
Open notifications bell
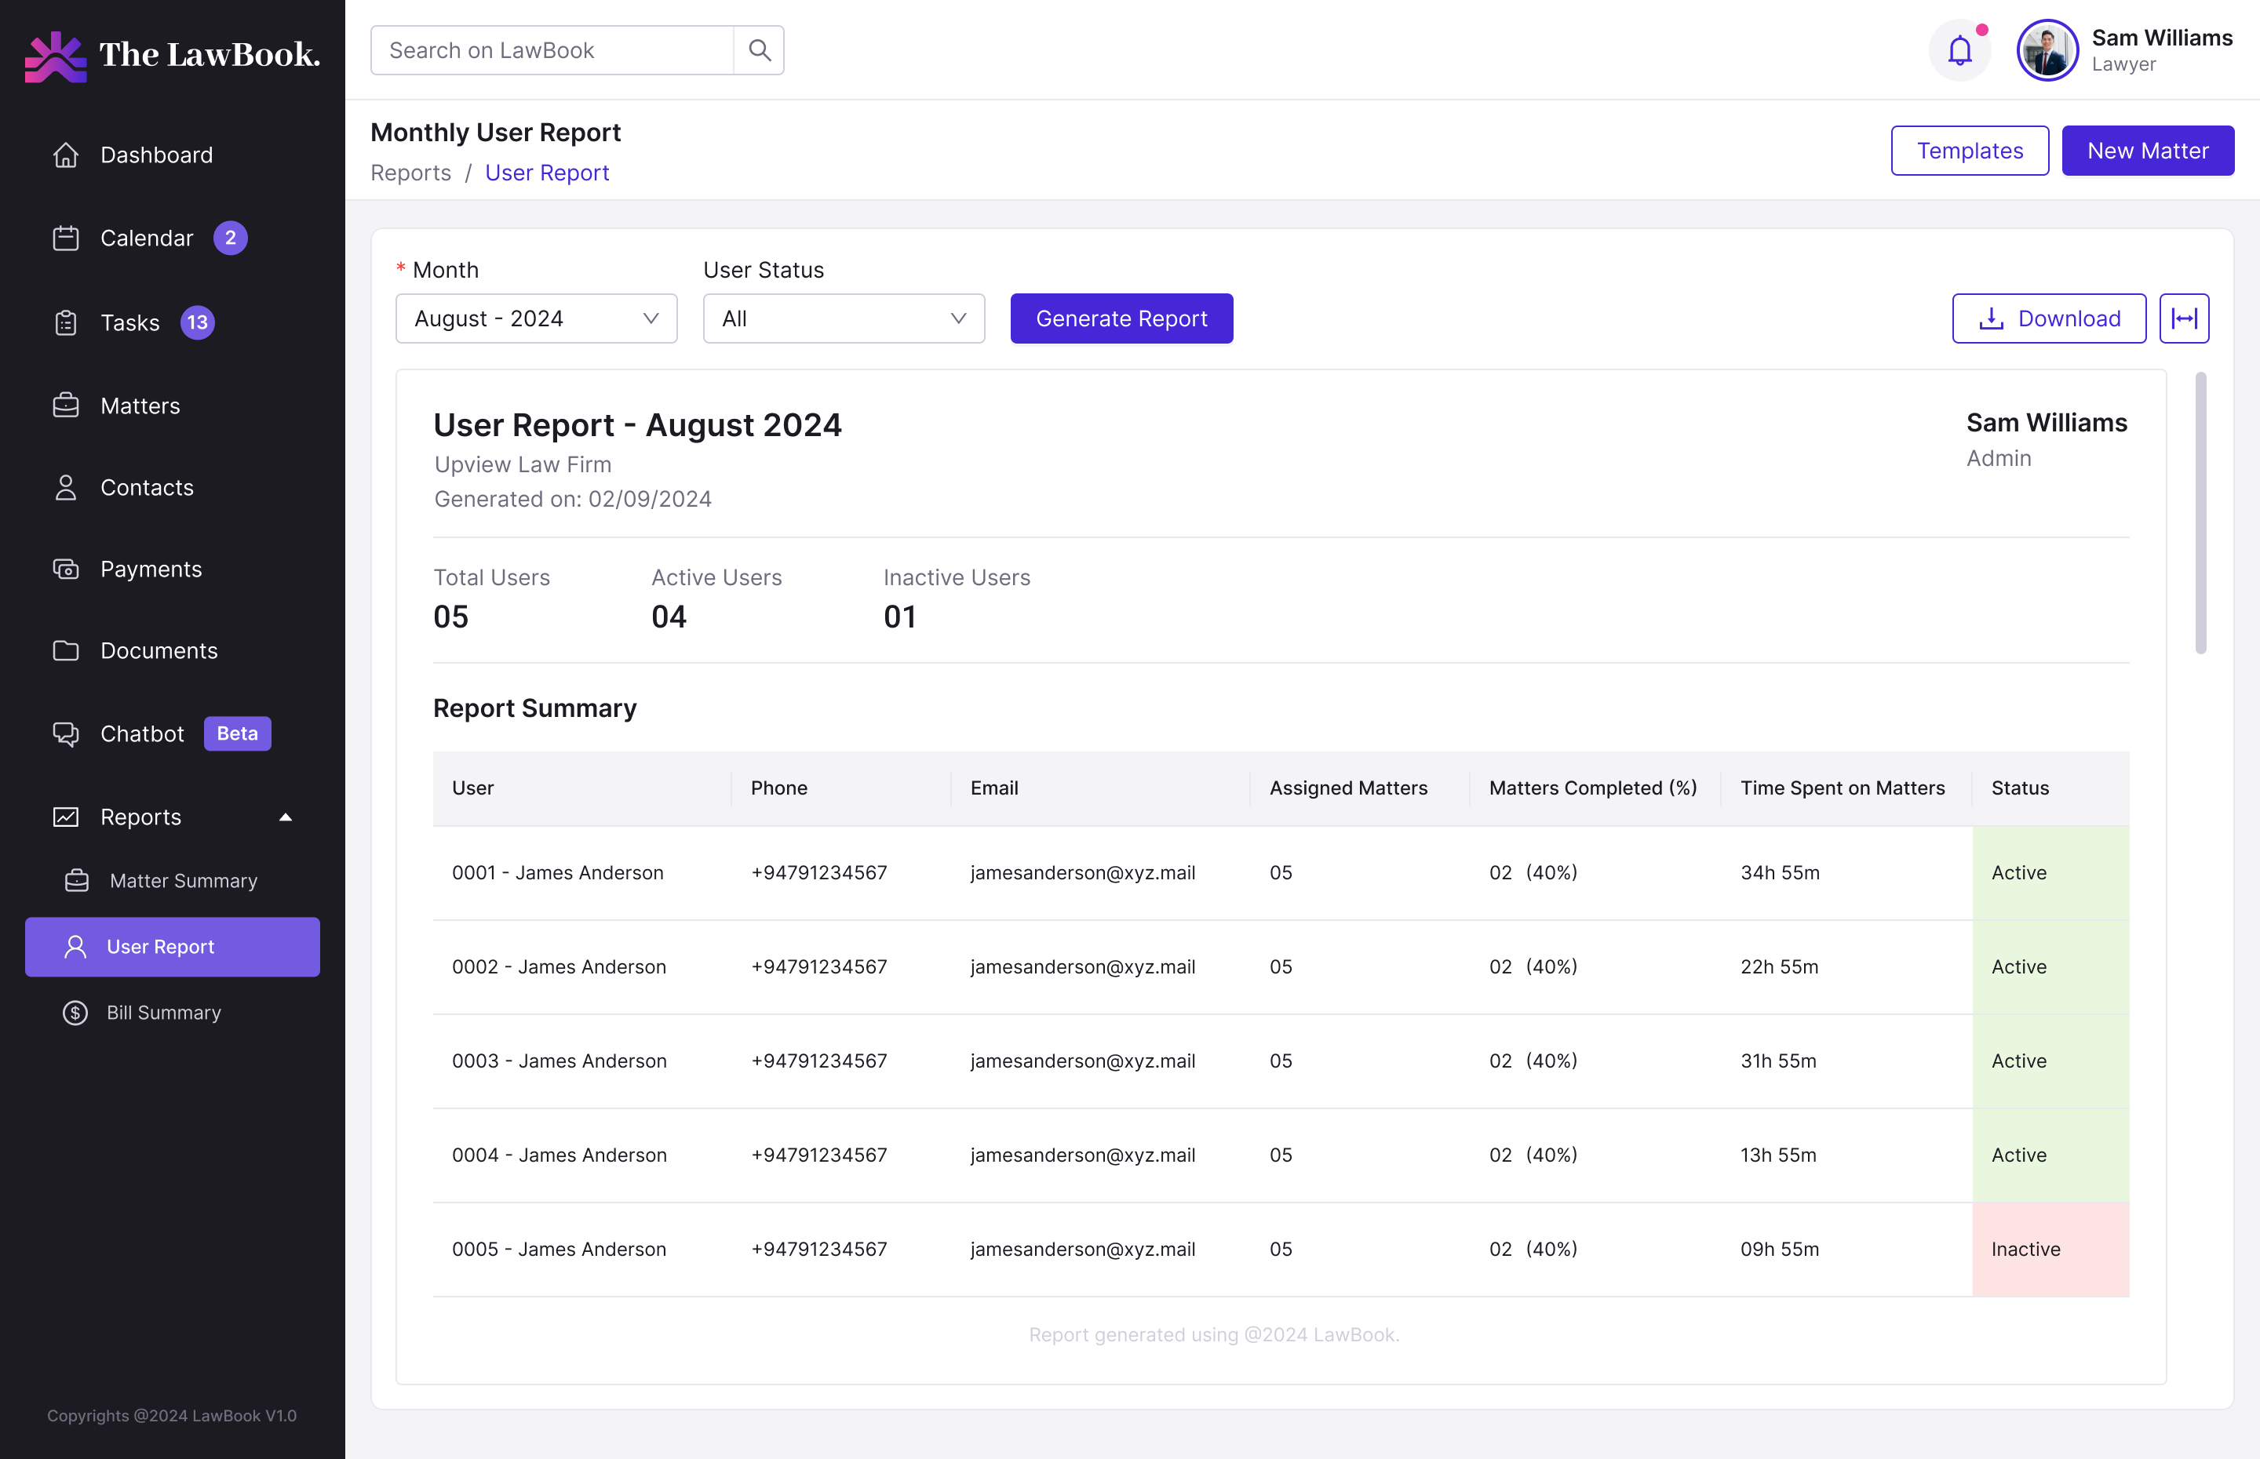tap(1959, 50)
